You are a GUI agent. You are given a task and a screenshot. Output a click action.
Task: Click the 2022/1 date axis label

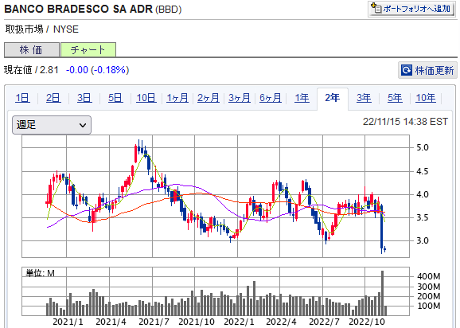point(239,322)
